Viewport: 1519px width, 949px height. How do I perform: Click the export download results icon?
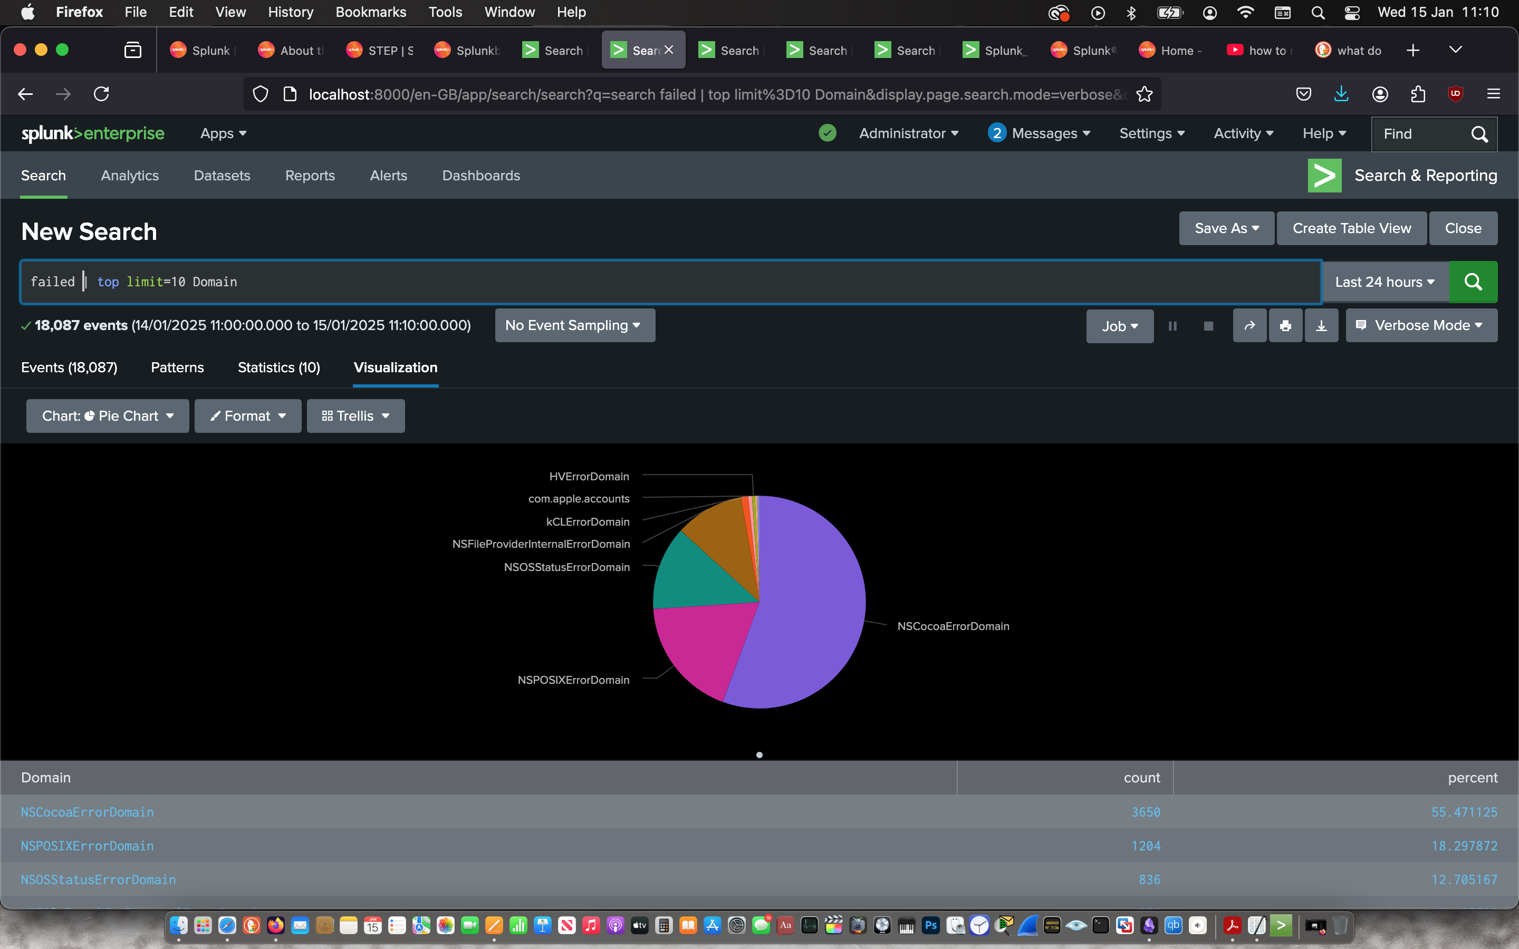point(1321,326)
